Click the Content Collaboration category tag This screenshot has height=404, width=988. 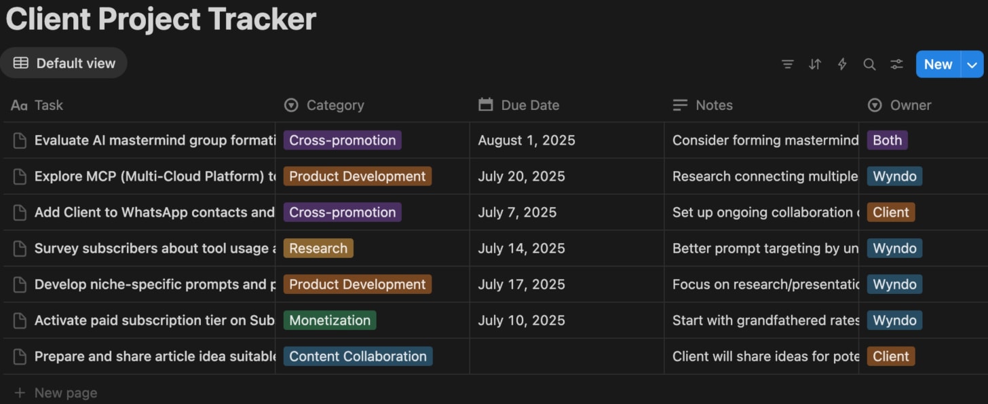pos(358,356)
